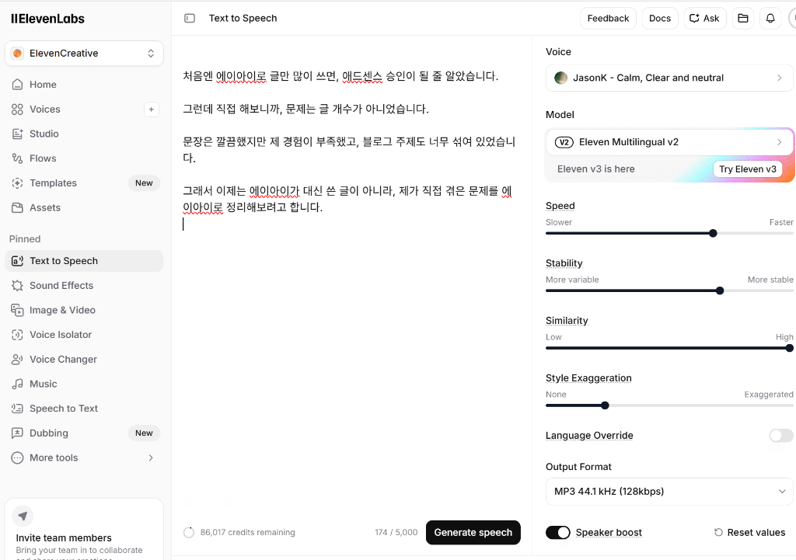Viewport: 796px width, 560px height.
Task: Click the Templates icon in the sidebar
Action: click(x=17, y=183)
